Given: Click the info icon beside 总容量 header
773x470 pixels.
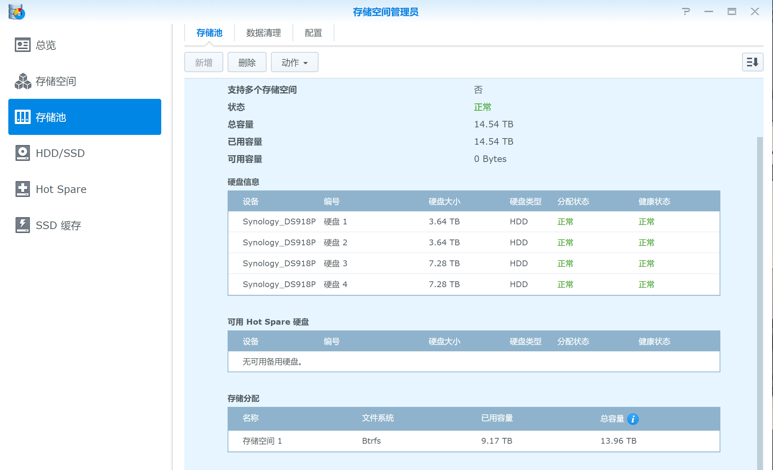Looking at the screenshot, I should click(x=633, y=419).
